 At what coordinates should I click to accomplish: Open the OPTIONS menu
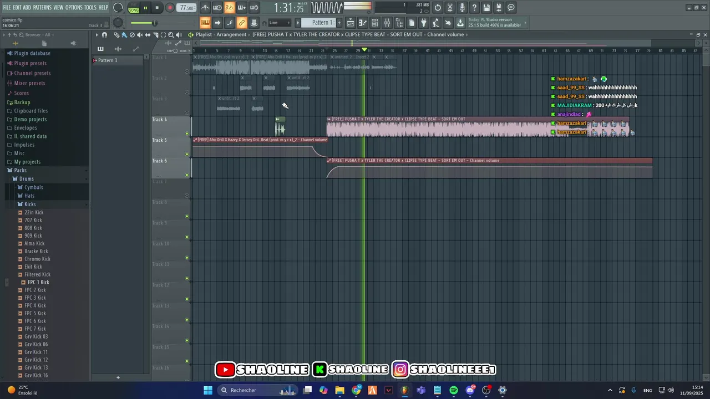(x=74, y=7)
